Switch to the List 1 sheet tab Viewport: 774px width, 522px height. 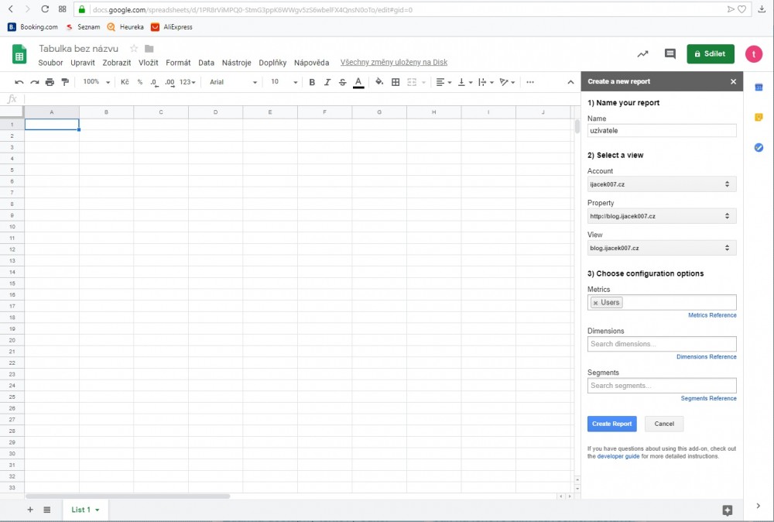81,510
